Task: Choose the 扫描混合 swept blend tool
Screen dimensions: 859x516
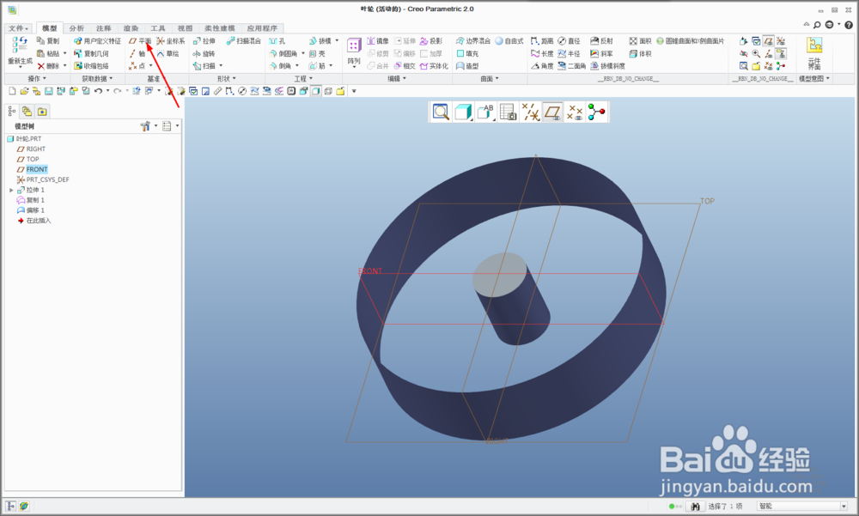Action: [244, 41]
